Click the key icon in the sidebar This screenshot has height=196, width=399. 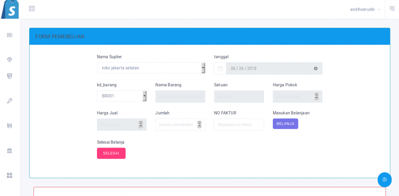pyautogui.click(x=9, y=101)
